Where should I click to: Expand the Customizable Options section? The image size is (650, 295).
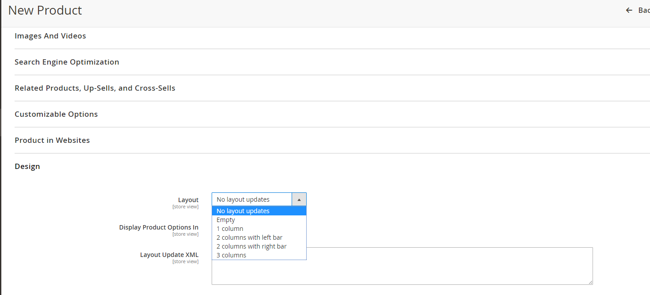coord(56,114)
